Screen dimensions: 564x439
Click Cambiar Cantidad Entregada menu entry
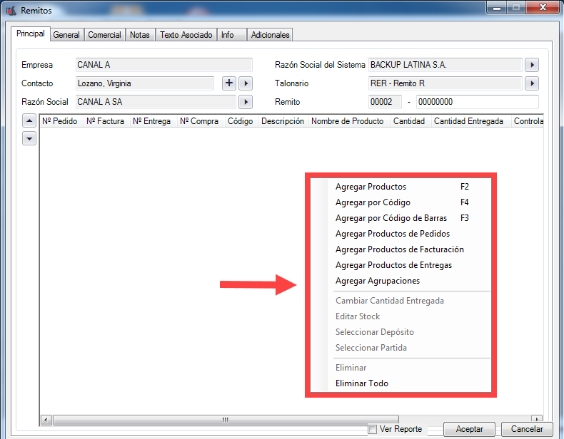(401, 301)
